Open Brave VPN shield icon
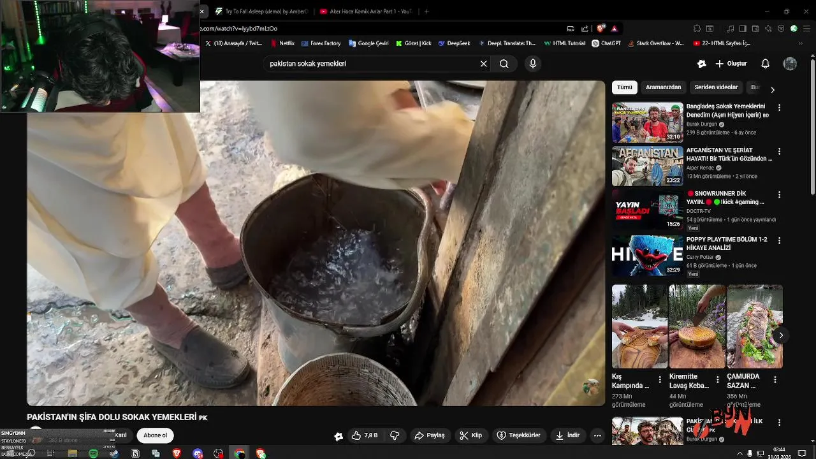The height and width of the screenshot is (459, 816). (781, 28)
